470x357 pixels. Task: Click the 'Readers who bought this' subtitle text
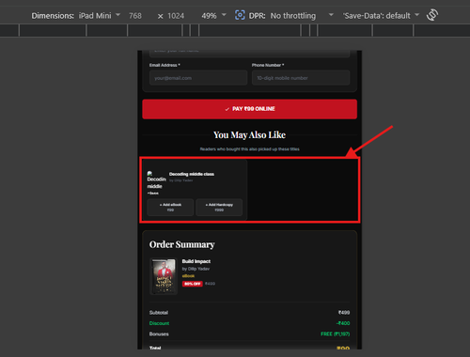[x=249, y=149]
